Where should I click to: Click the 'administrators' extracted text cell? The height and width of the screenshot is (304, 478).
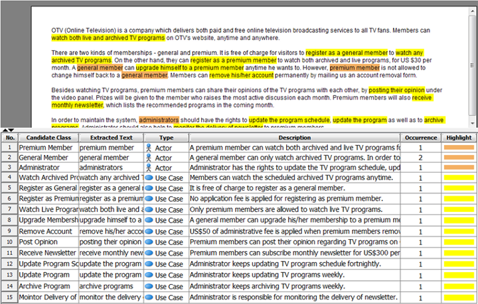click(x=112, y=168)
